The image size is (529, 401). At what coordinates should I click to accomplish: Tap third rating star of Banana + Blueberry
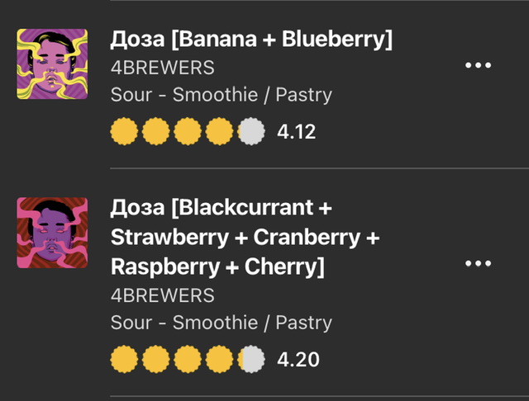tap(188, 131)
